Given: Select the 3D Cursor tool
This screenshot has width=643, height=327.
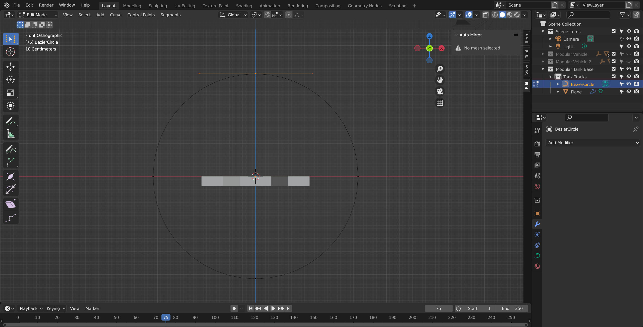Looking at the screenshot, I should coord(10,52).
